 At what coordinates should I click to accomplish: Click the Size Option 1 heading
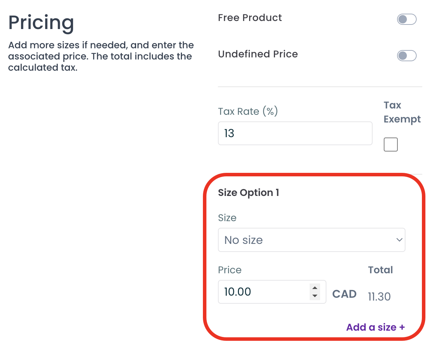click(248, 193)
